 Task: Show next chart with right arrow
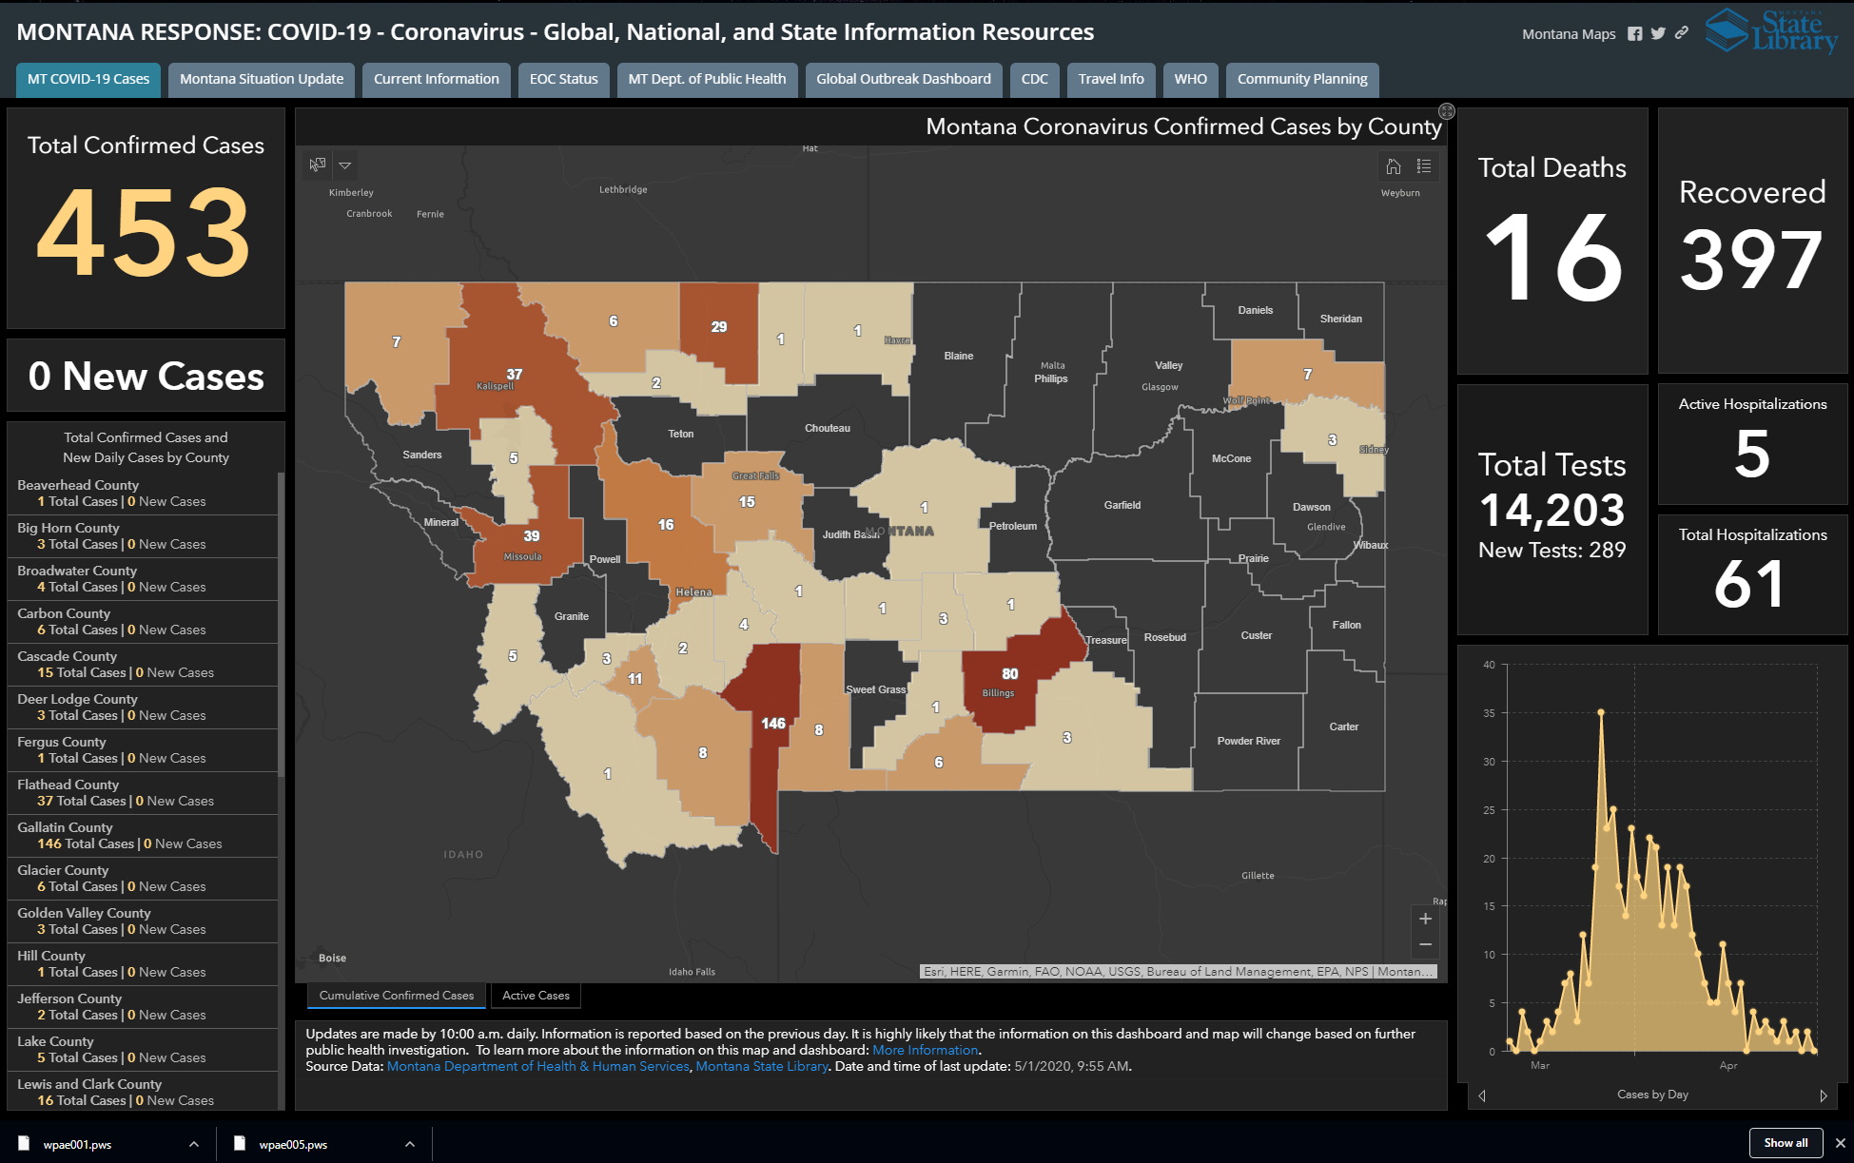tap(1823, 1095)
